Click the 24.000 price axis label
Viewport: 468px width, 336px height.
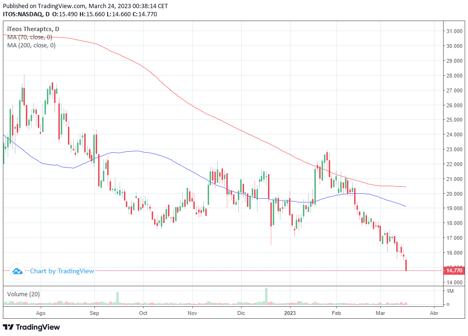[x=454, y=134]
